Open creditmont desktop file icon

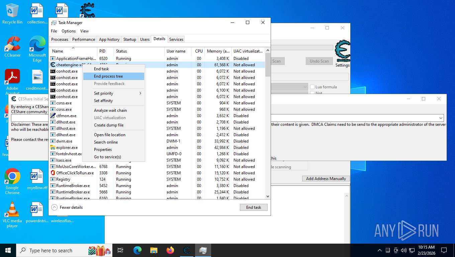(x=37, y=80)
